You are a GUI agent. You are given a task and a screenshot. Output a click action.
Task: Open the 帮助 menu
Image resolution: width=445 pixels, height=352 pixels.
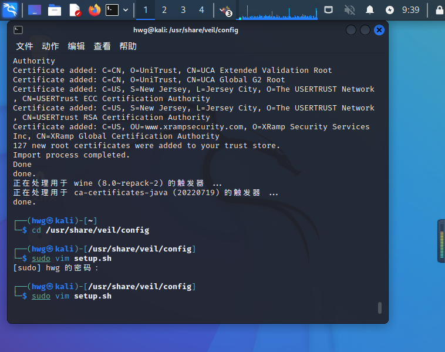pos(128,46)
